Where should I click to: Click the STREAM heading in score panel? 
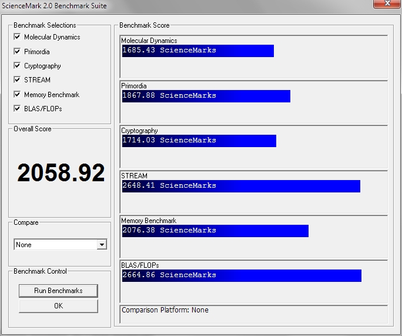135,176
